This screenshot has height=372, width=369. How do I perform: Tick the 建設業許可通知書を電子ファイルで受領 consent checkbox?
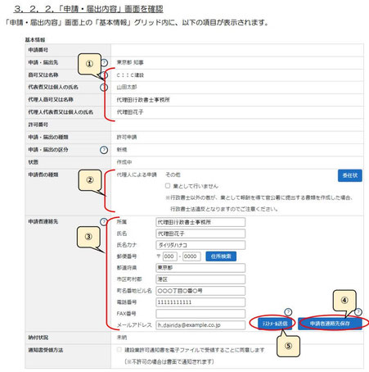(119, 350)
